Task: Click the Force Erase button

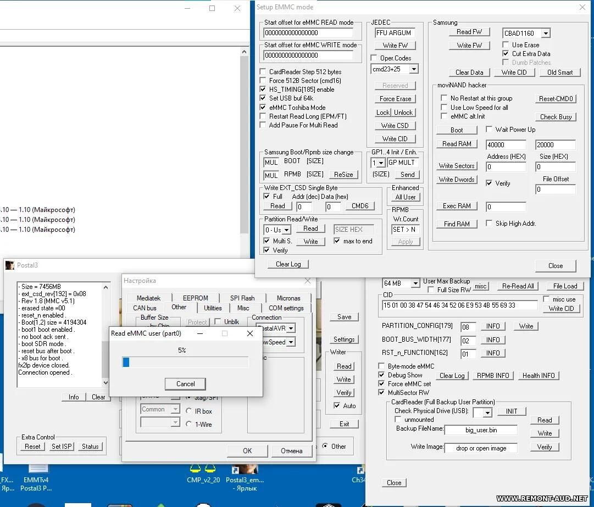Action: tap(395, 99)
